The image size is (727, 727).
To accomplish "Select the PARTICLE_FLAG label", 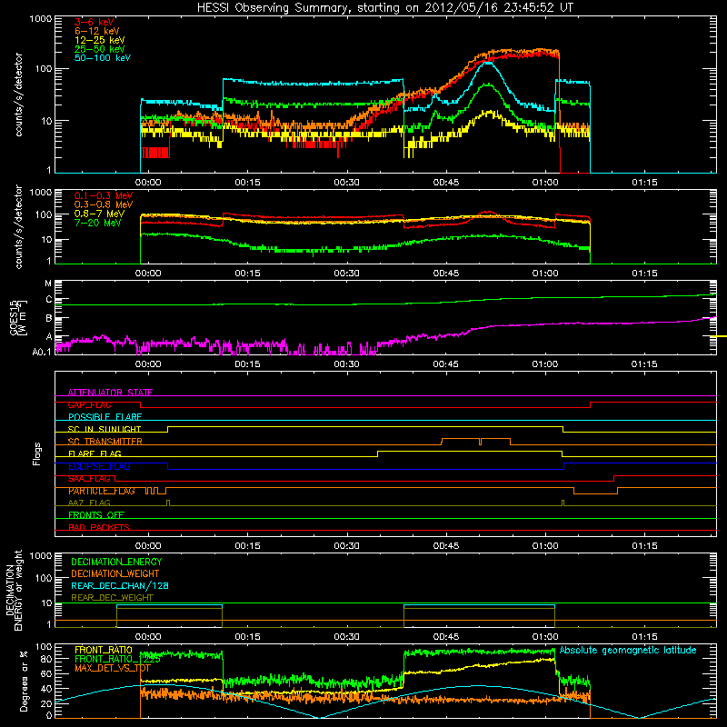I will [x=102, y=491].
